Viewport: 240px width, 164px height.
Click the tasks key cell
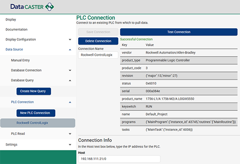click(x=126, y=130)
